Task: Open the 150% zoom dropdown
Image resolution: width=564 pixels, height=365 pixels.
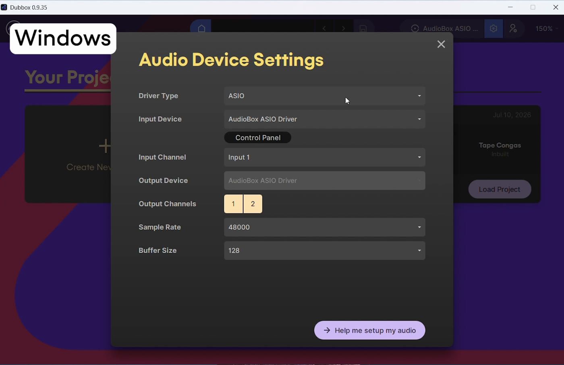Action: tap(547, 29)
